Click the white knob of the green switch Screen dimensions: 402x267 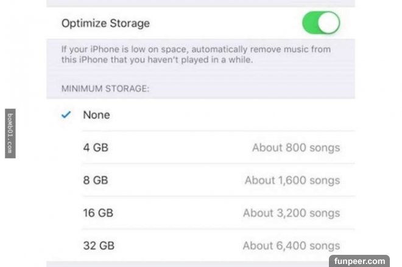[329, 23]
